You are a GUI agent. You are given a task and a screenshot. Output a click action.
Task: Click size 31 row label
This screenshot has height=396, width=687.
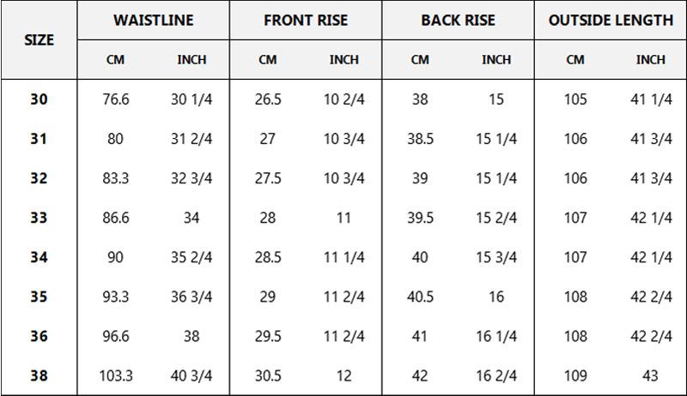point(39,139)
